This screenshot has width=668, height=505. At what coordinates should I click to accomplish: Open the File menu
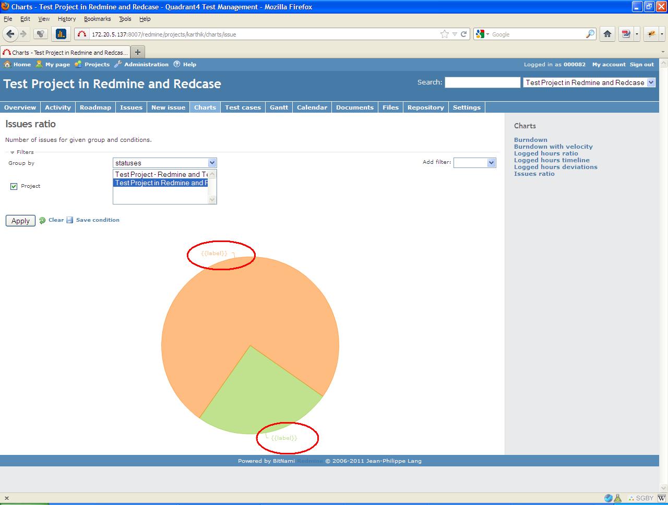click(8, 19)
